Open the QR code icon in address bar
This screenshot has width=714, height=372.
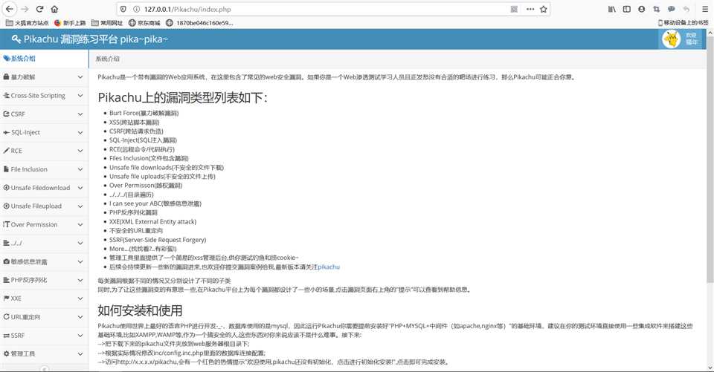[x=514, y=9]
